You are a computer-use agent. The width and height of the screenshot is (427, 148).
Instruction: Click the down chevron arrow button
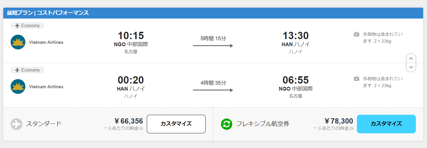[x=411, y=67]
